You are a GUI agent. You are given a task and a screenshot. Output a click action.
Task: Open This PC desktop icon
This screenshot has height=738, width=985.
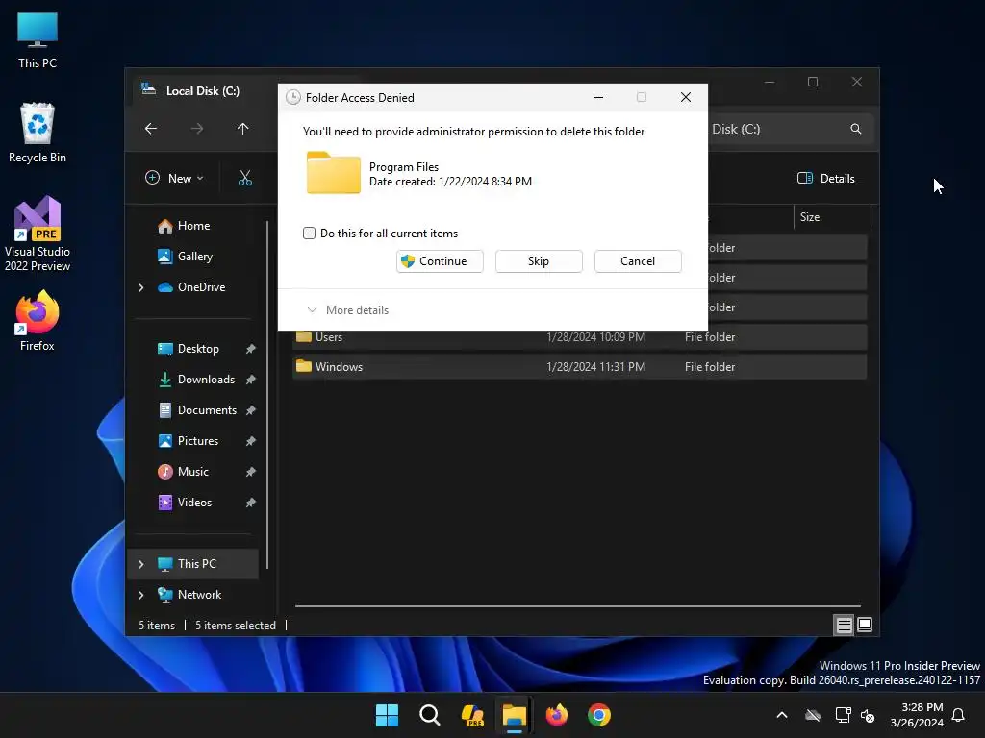click(x=38, y=40)
